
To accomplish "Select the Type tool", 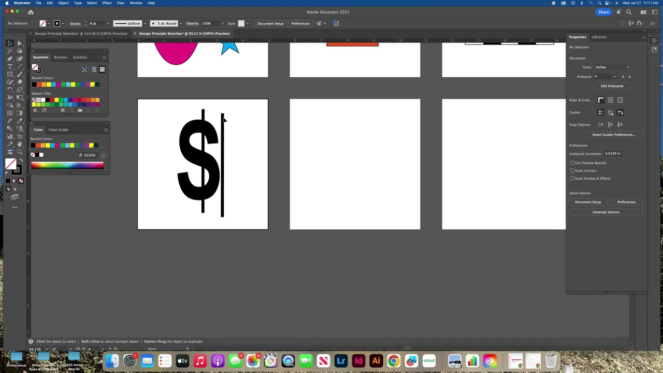I will click(10, 67).
